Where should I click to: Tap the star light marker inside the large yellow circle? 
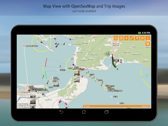pyautogui.click(x=42, y=42)
